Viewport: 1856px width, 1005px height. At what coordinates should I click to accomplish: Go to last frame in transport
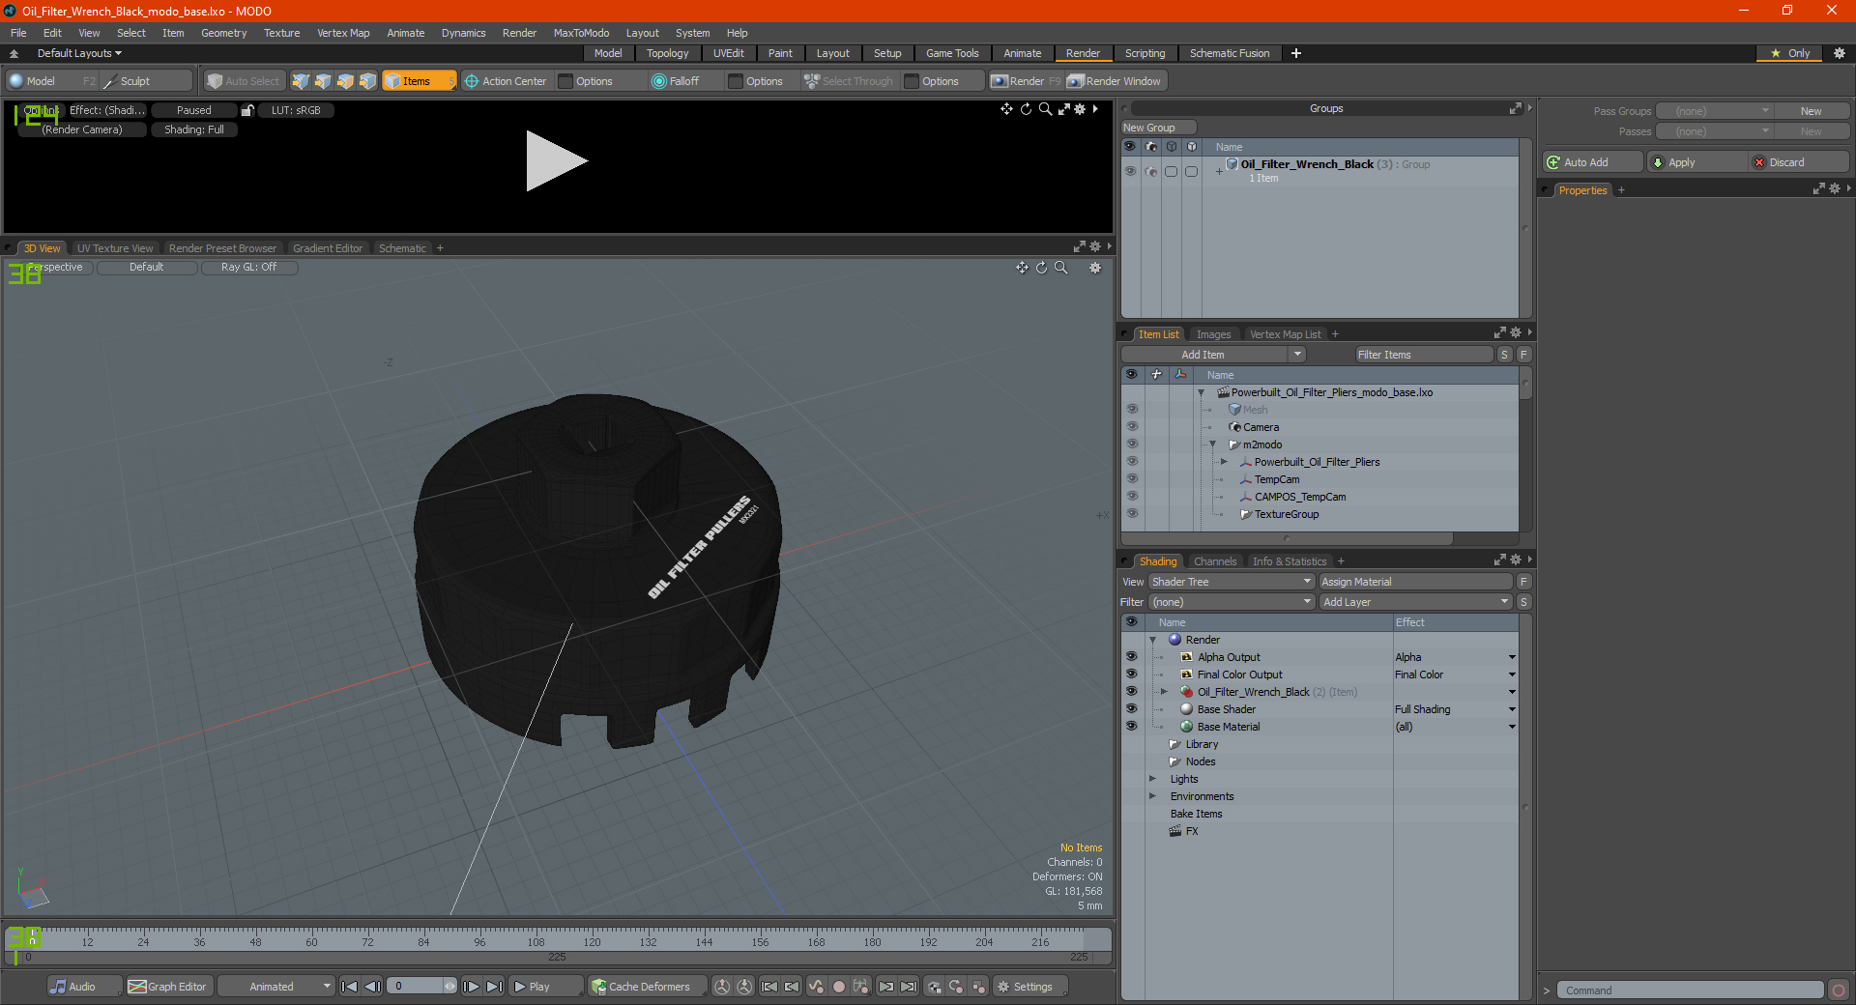[x=494, y=987]
